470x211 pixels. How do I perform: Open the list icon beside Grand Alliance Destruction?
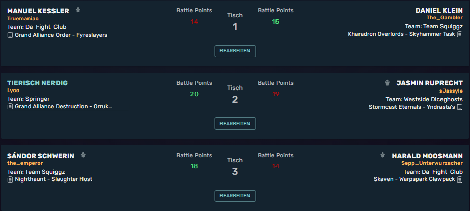click(x=10, y=107)
